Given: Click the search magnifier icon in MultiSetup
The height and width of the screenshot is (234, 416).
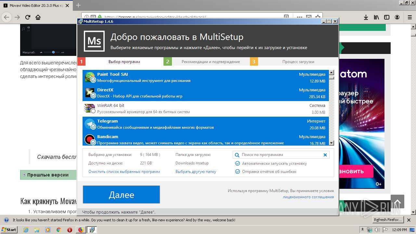Looking at the screenshot, I should point(237,155).
